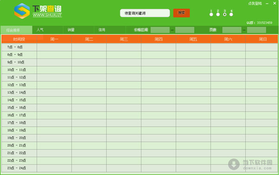Click the 周四 column header
Image resolution: width=279 pixels, height=175 pixels.
coord(159,39)
